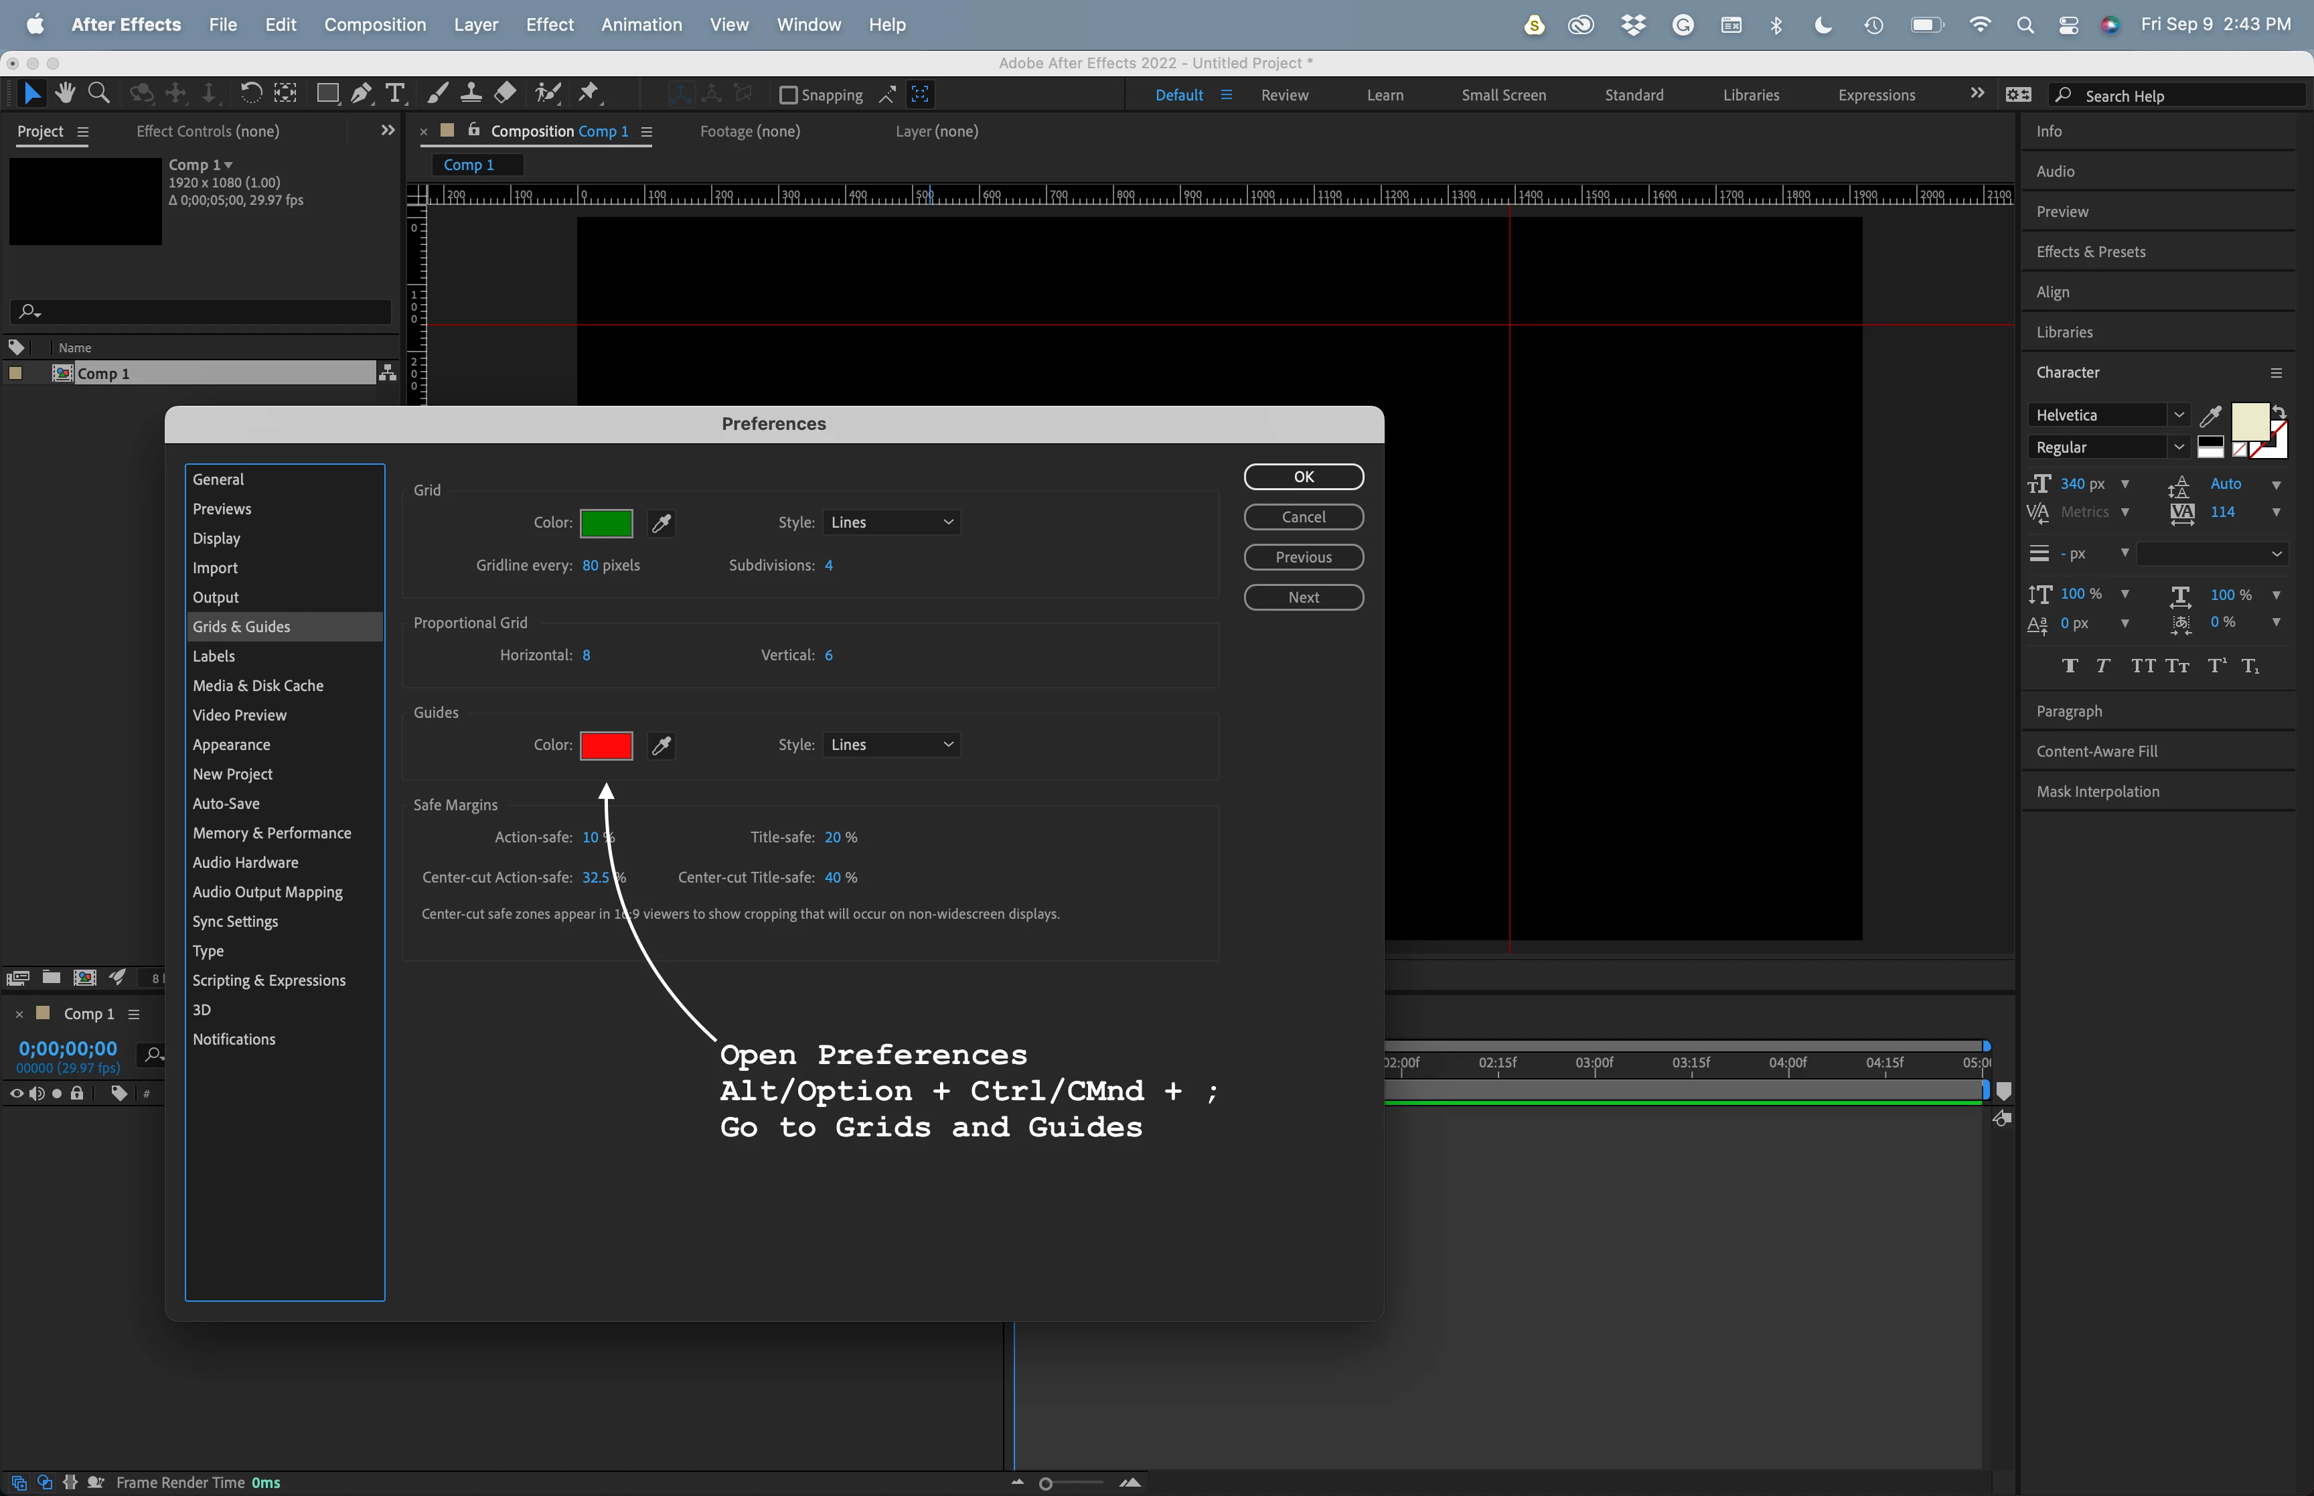Select the Puppet Pin tool
Screen dimensions: 2314x1496
(x=589, y=93)
